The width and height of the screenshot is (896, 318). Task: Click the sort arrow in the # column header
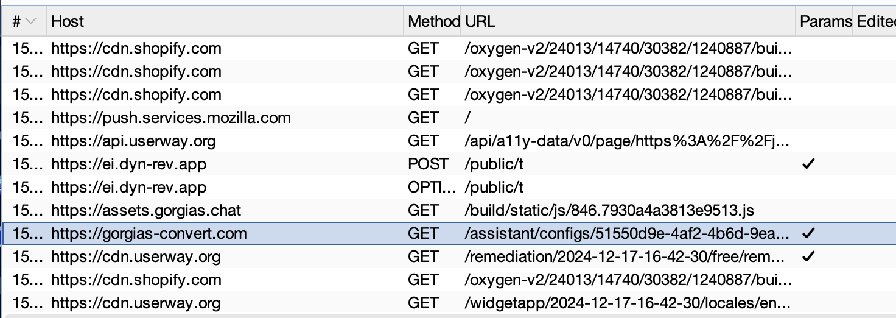[x=30, y=21]
